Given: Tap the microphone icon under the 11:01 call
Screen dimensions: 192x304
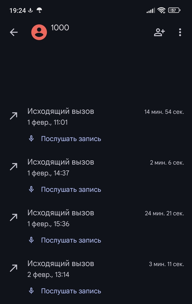Looking at the screenshot, I should (x=31, y=139).
